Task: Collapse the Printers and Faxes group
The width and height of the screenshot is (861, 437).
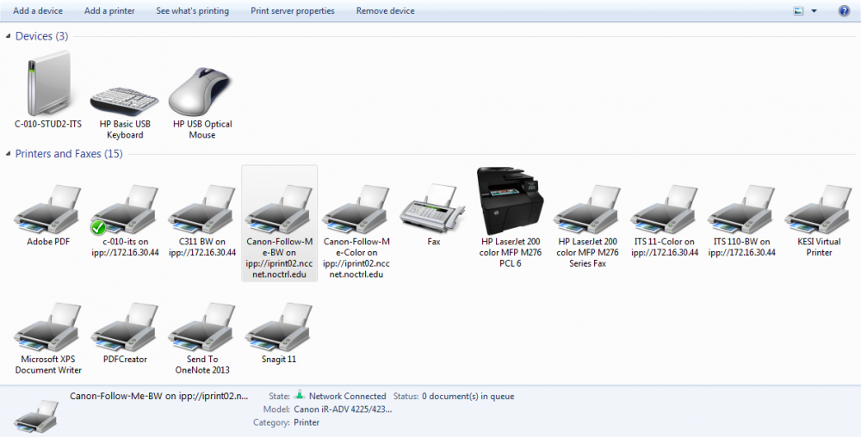Action: [9, 154]
